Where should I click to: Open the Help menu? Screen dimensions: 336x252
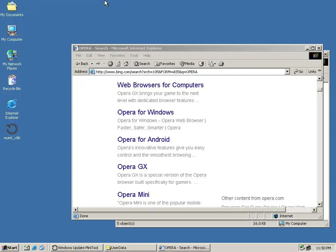click(147, 55)
